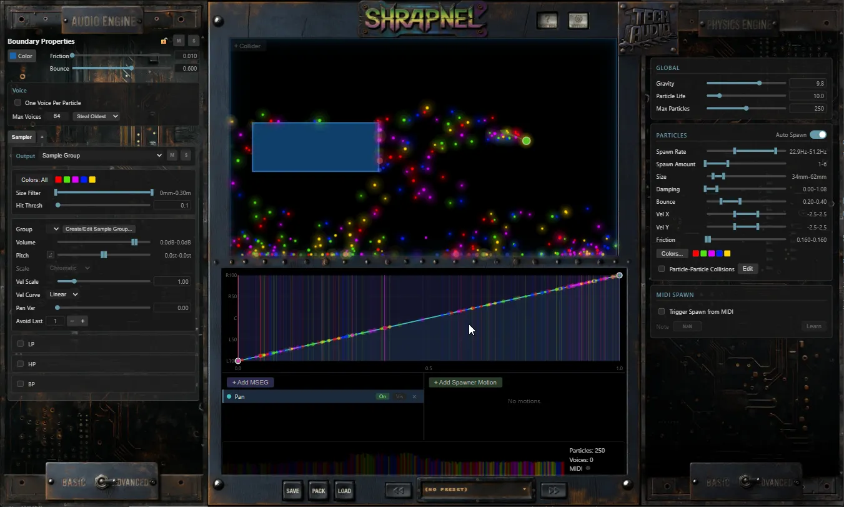Click the Audio Engine header plate
The image size is (844, 507).
pyautogui.click(x=103, y=21)
